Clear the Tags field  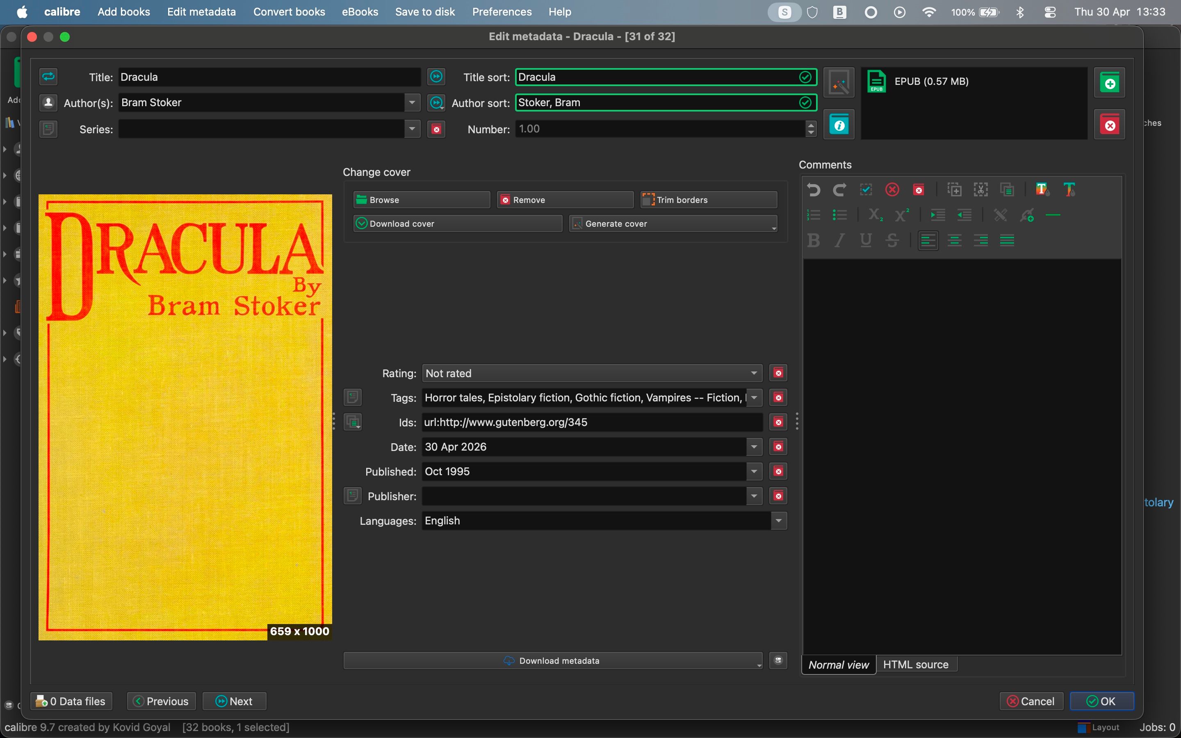pos(778,397)
